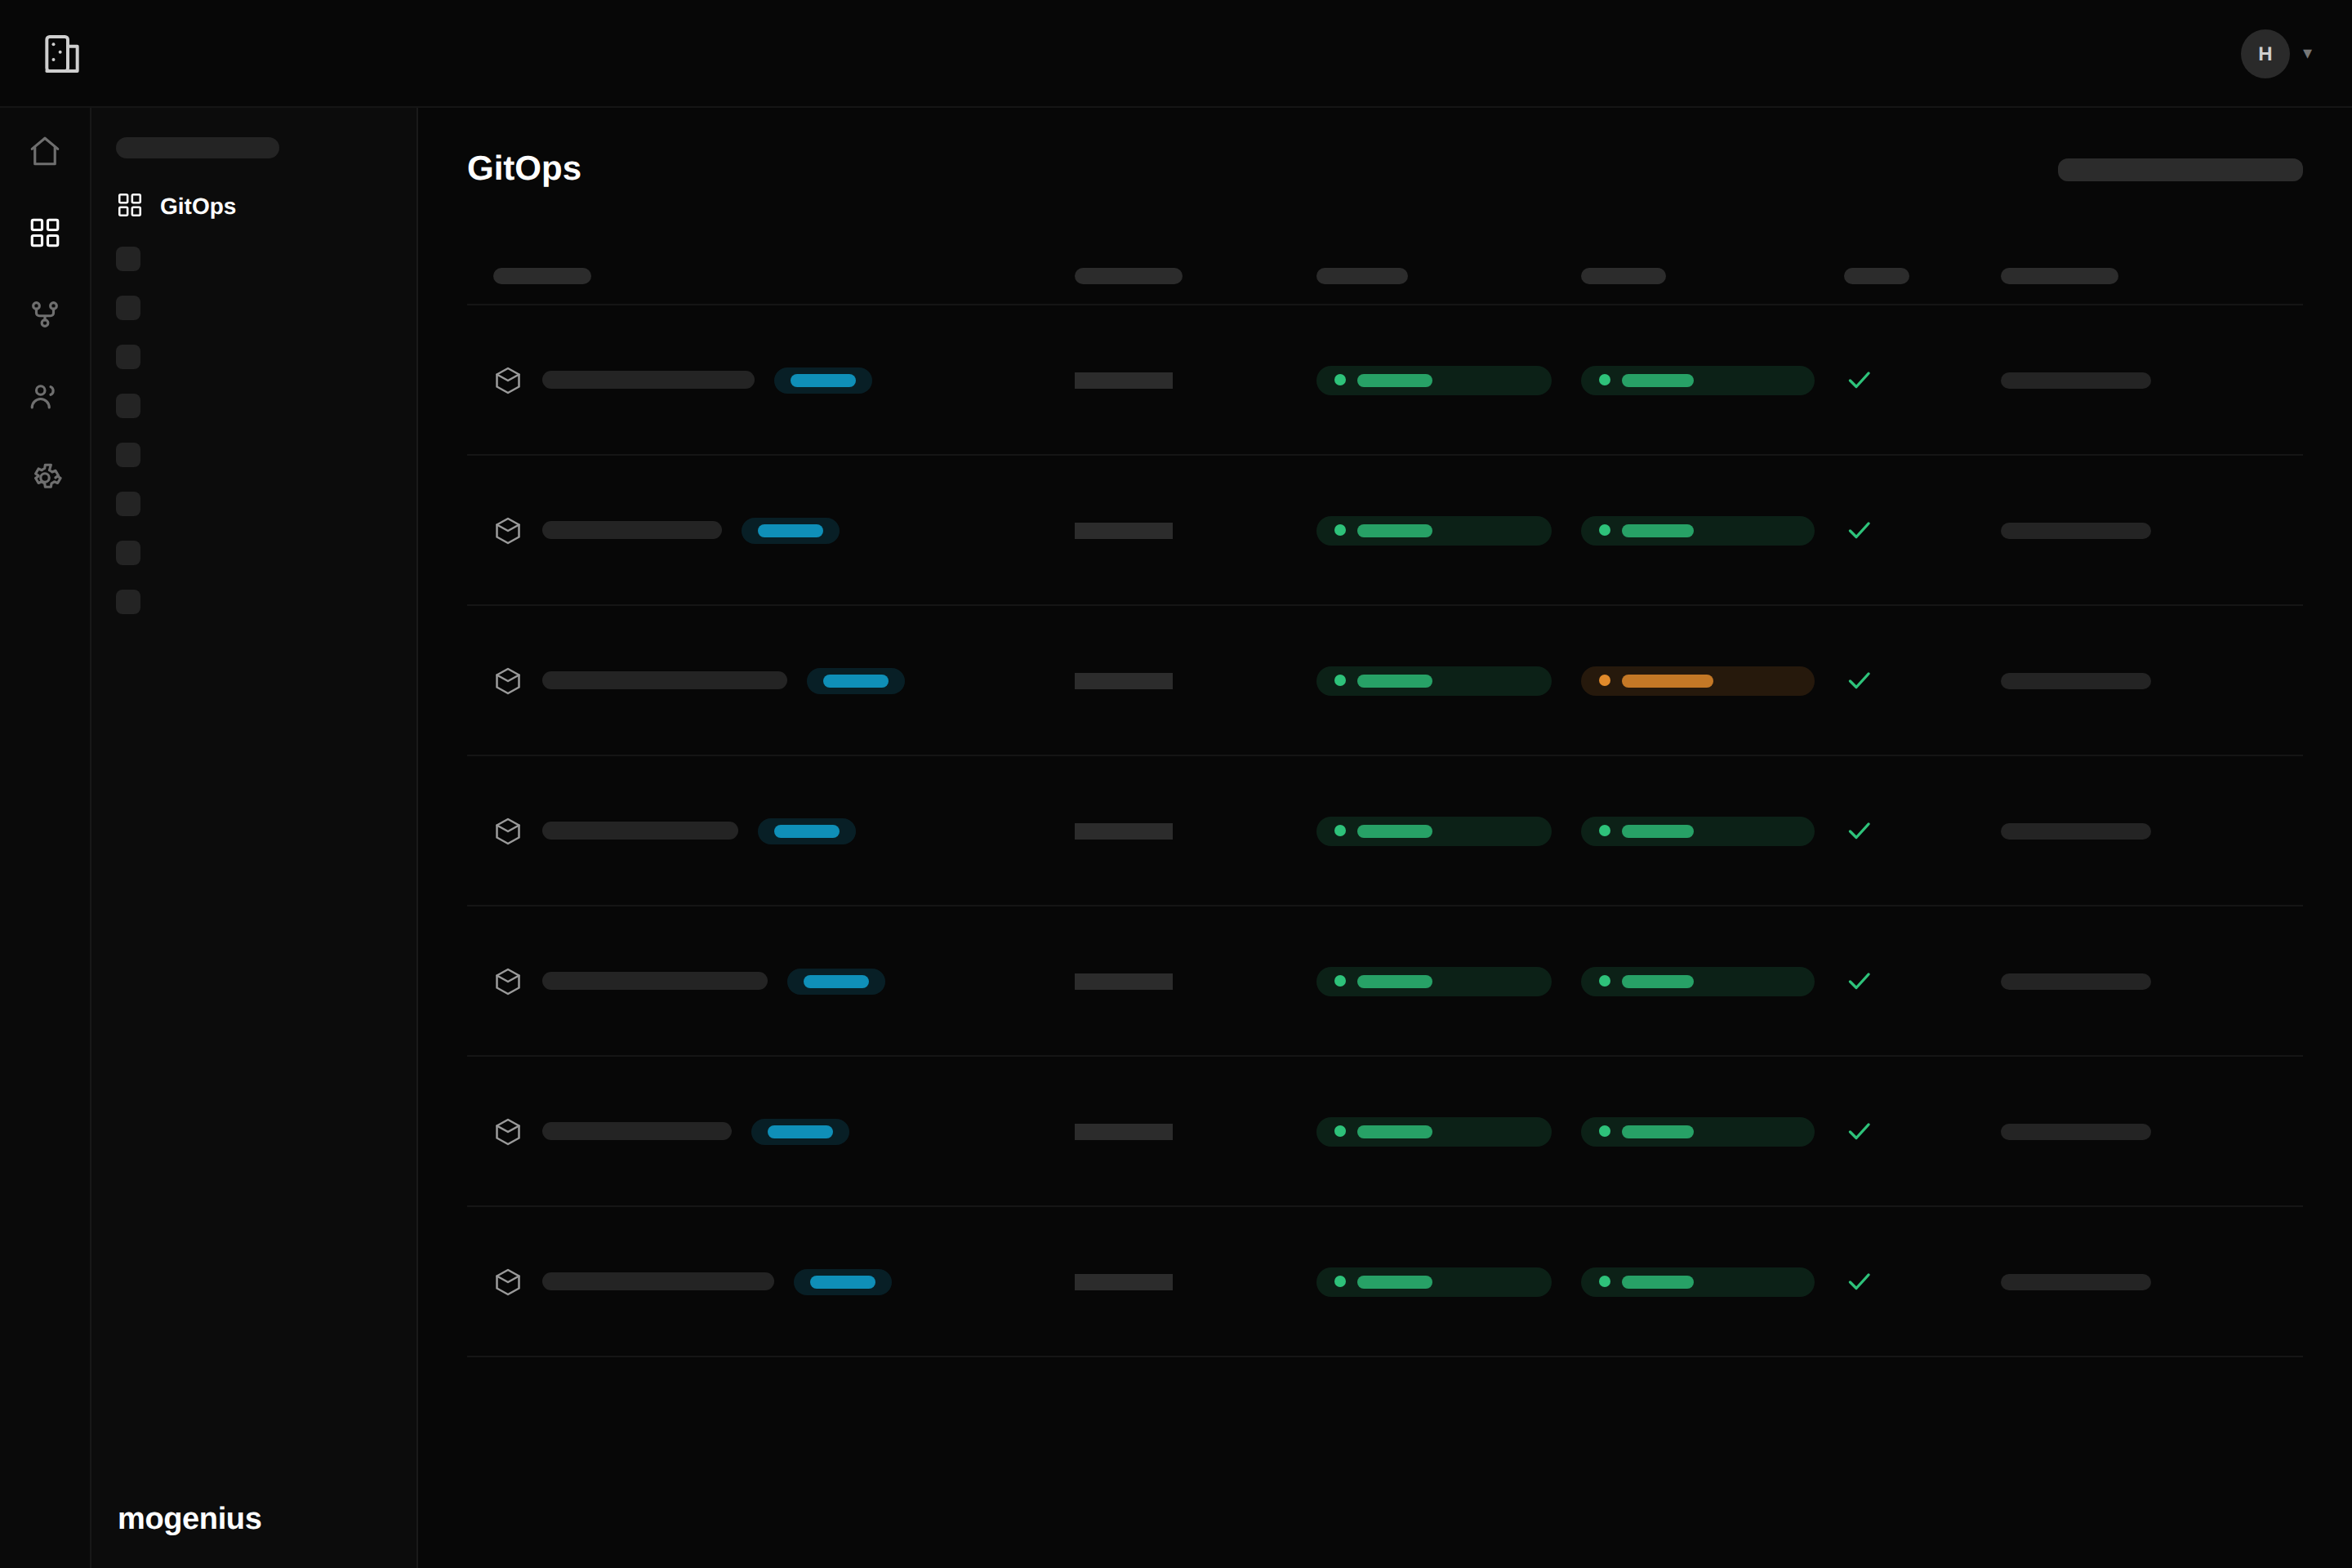Open the Home sidebar icon
2352x1568 pixels.
point(45,151)
